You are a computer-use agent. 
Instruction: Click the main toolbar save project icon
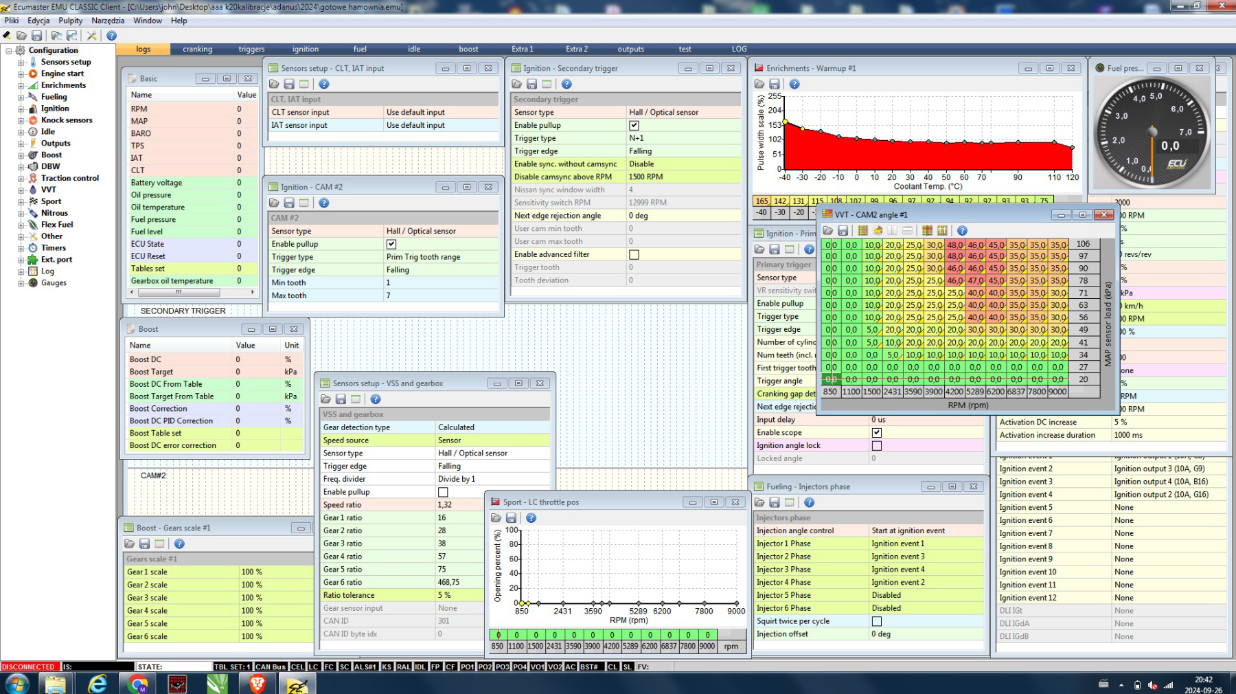tap(37, 36)
